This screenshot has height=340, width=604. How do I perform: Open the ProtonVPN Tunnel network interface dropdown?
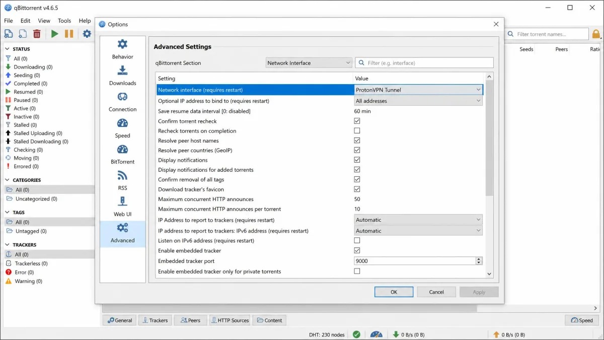(x=418, y=90)
